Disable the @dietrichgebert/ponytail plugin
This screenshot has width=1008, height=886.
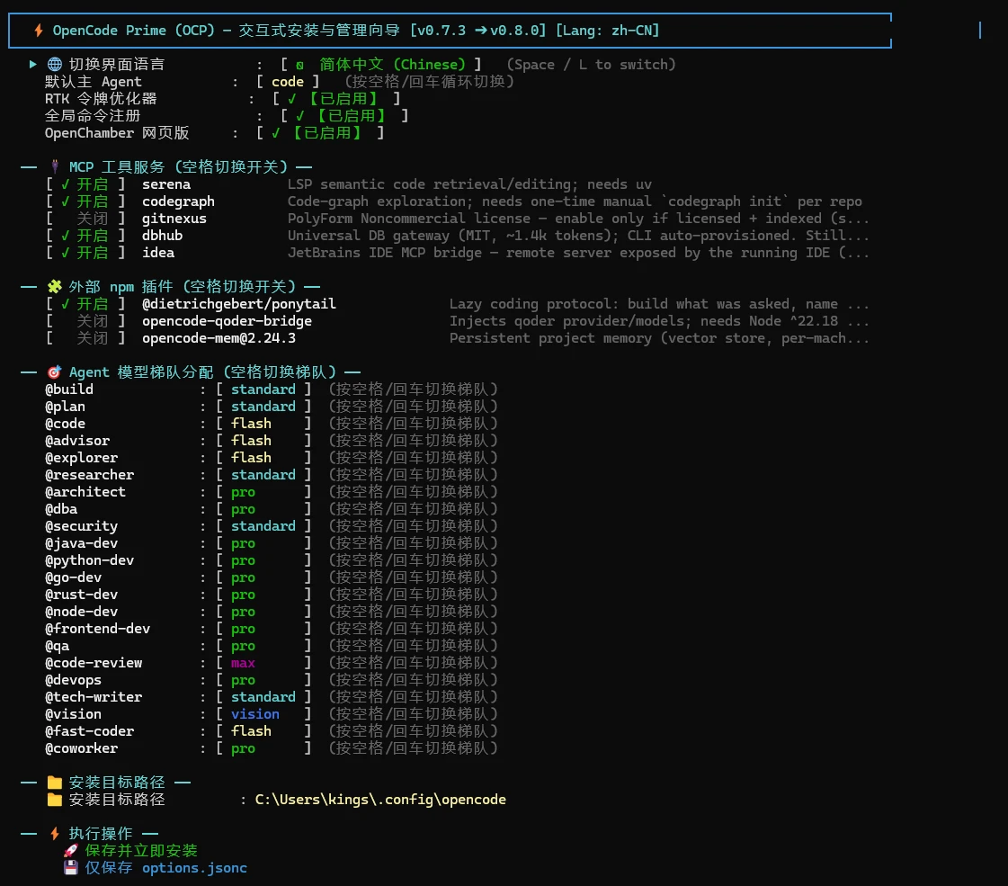click(85, 303)
